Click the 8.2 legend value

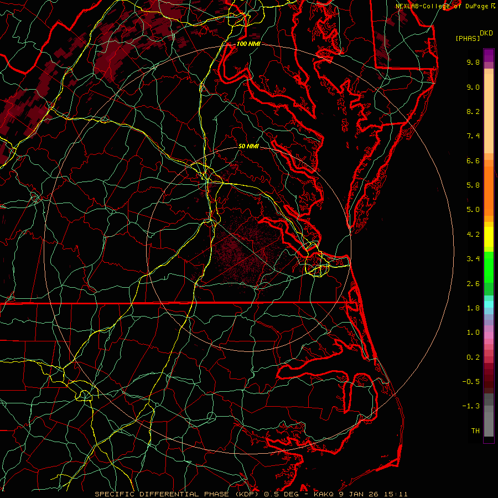tap(473, 111)
